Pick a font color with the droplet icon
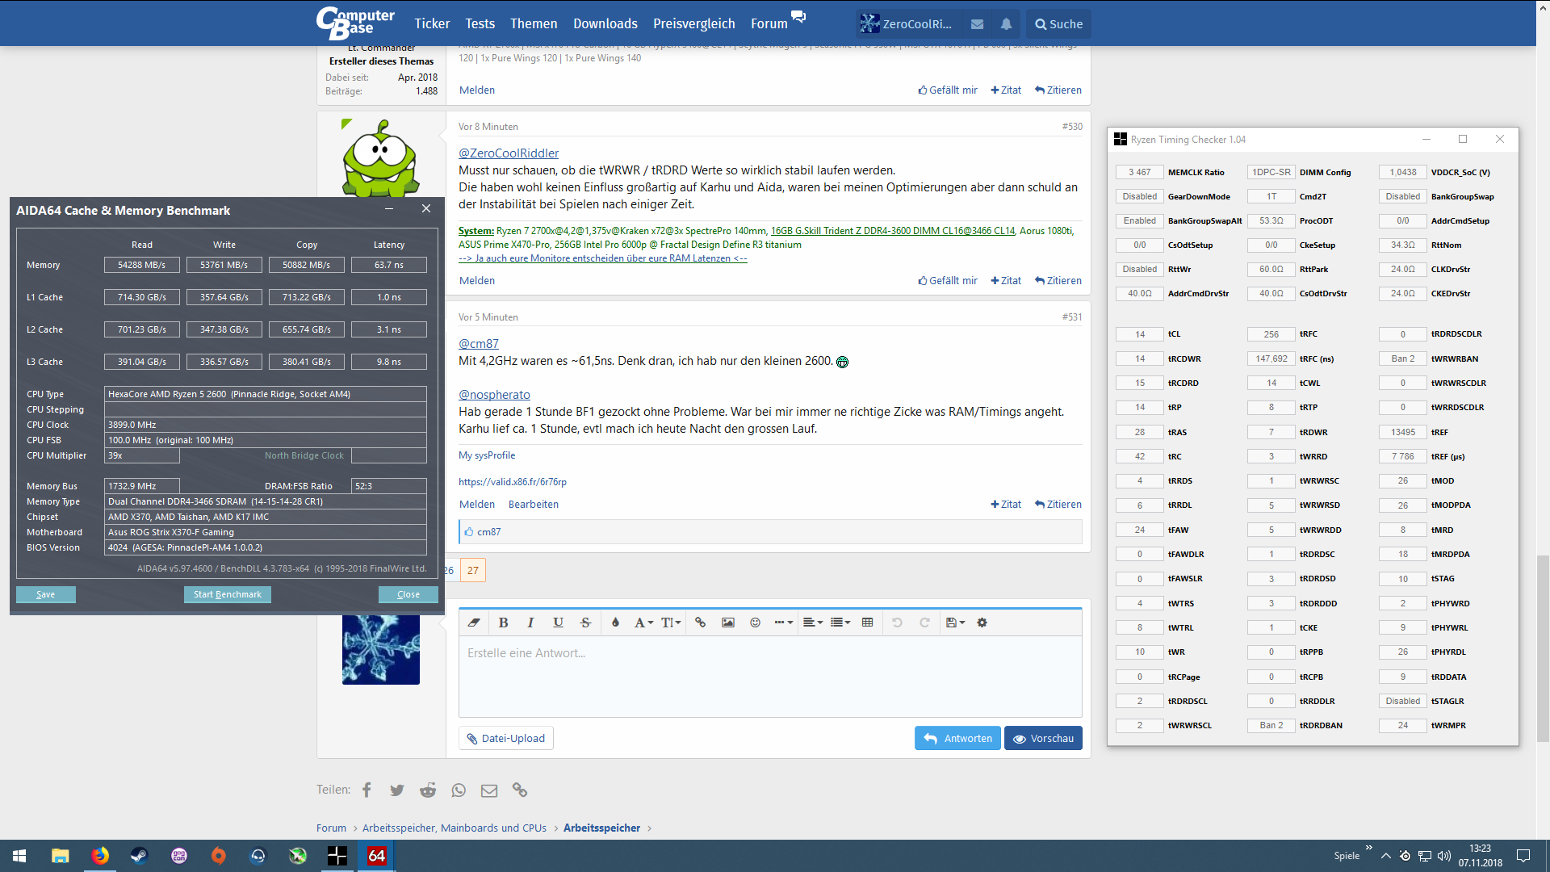 click(x=616, y=623)
